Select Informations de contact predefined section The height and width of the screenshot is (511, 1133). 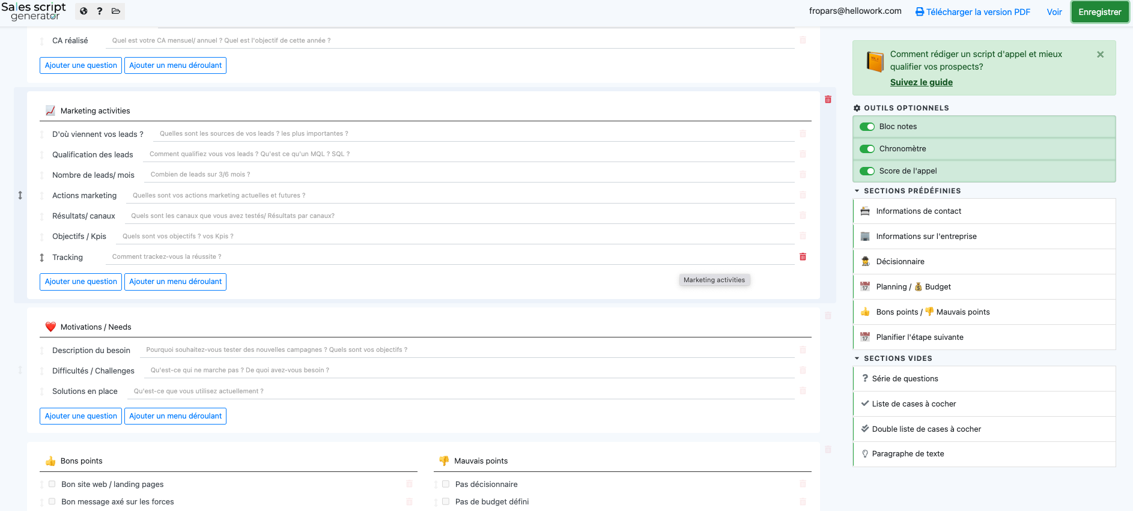click(x=918, y=211)
